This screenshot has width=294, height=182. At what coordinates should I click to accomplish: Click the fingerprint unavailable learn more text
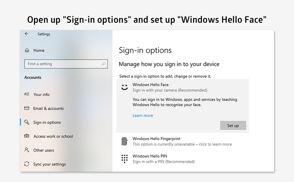coord(182,144)
